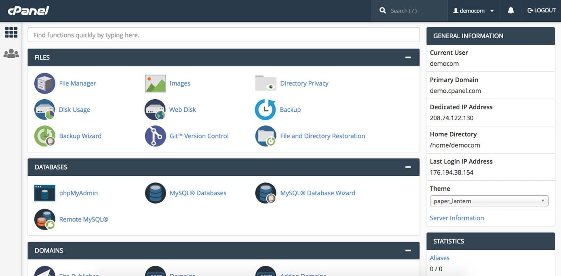Open the File Manager icon
This screenshot has width=561, height=276.
click(x=45, y=83)
